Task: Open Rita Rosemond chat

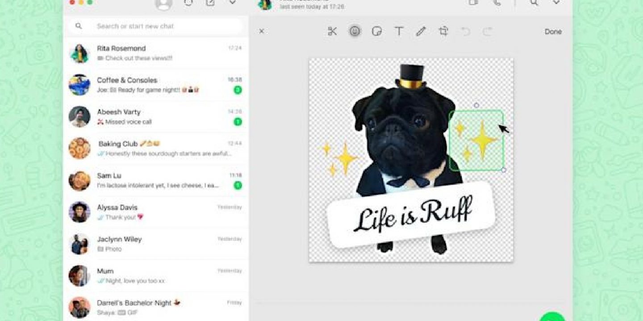Action: (x=156, y=53)
